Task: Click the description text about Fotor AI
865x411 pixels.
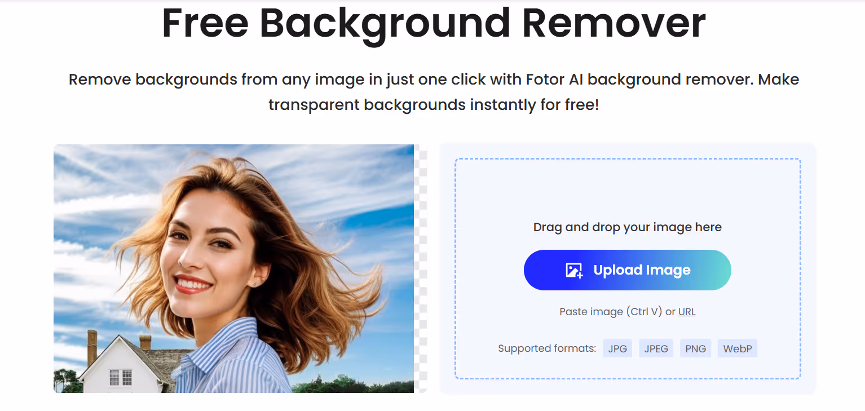Action: tap(434, 91)
